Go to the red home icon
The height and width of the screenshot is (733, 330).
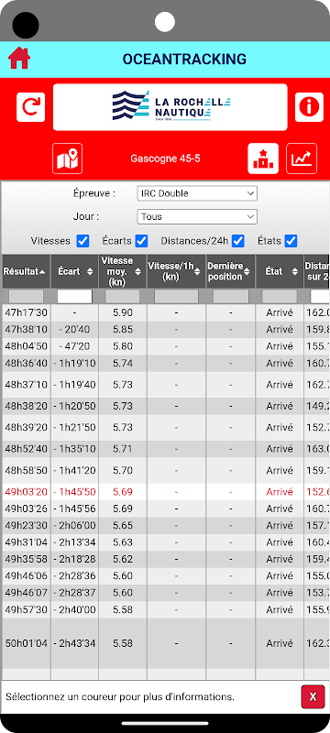19,59
